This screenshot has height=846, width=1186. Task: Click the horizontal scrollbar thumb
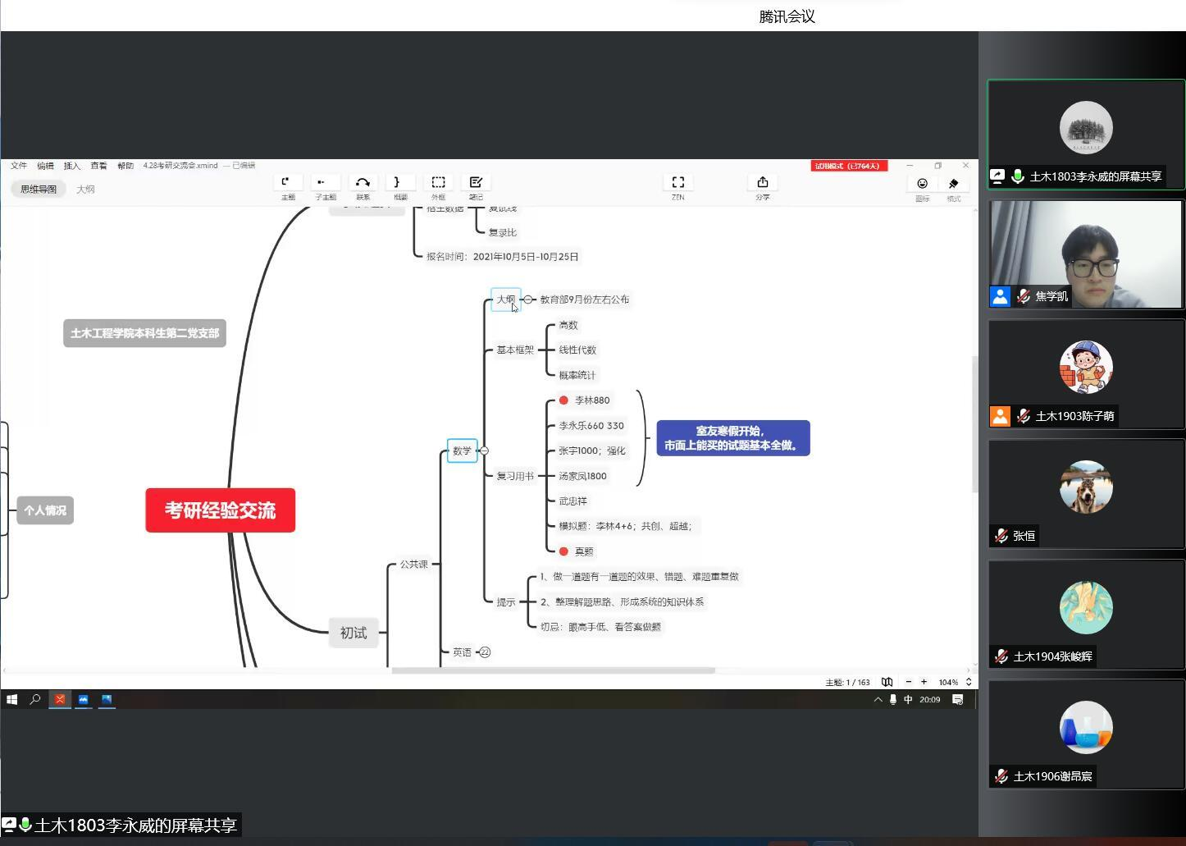point(553,670)
